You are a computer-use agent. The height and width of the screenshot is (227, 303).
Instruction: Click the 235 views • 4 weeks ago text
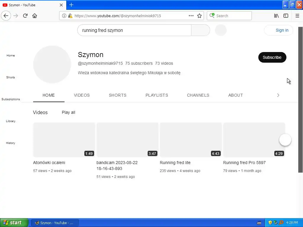[x=180, y=171]
